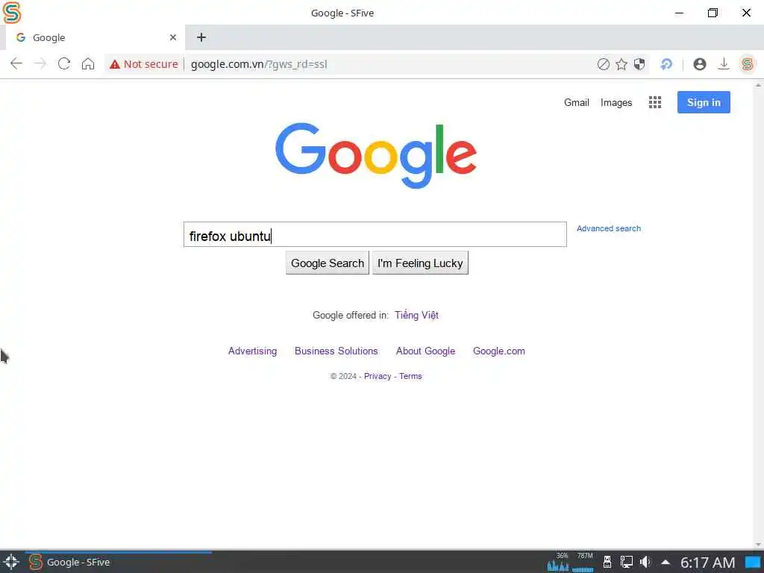Click the address bar URL
Image resolution: width=764 pixels, height=573 pixels.
coord(259,64)
